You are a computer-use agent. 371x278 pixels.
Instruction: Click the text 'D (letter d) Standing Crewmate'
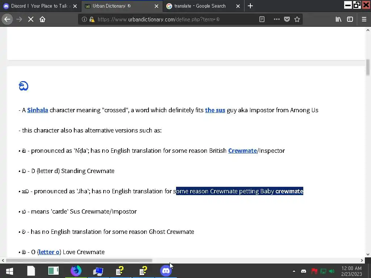[x=72, y=171]
